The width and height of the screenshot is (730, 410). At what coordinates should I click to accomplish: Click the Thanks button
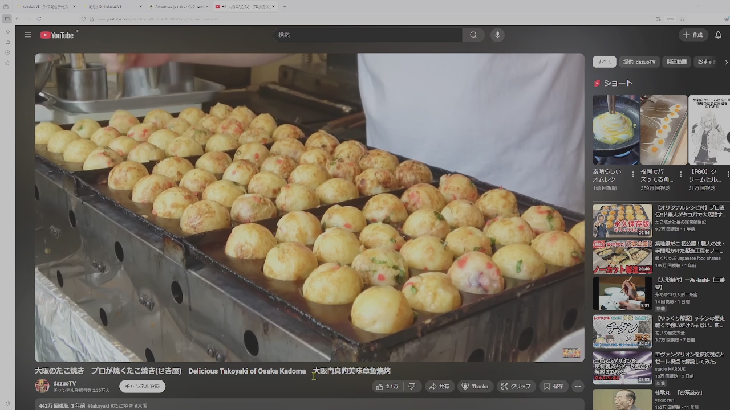474,387
